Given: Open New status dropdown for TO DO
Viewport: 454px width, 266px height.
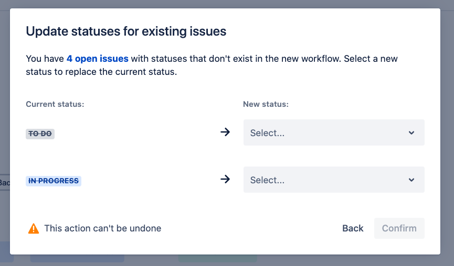Looking at the screenshot, I should [334, 132].
